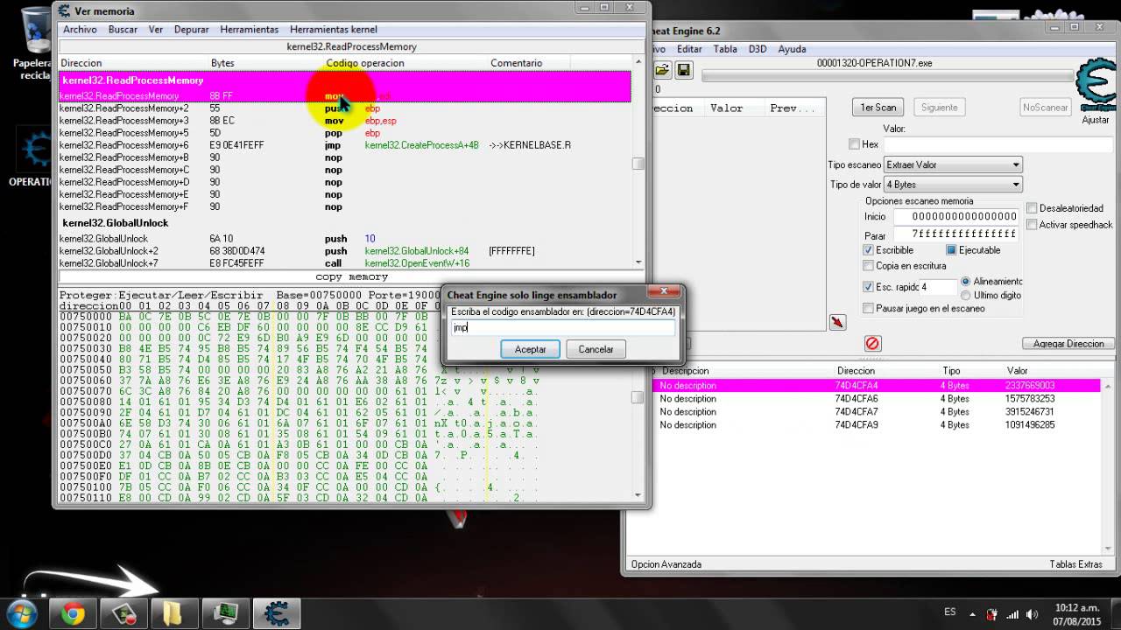This screenshot has width=1121, height=630.
Task: Select the kernel32.ReadProcessMemory+6 jmp line
Action: 345,145
